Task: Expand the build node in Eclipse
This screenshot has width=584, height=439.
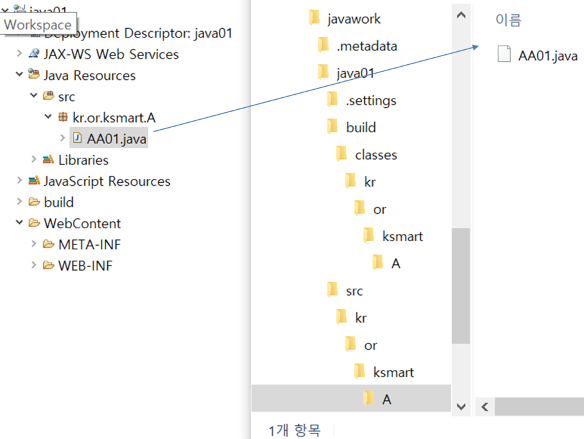Action: coord(19,201)
